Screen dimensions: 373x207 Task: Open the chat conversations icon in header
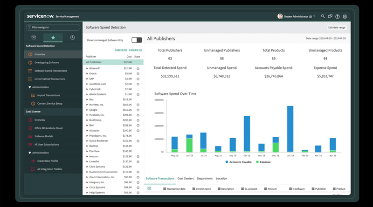tap(330, 16)
